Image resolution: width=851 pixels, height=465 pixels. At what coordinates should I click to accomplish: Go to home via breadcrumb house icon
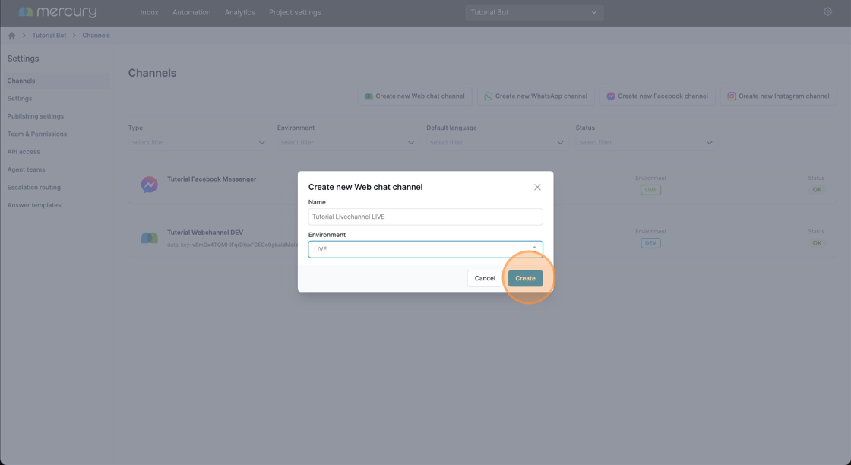[x=11, y=35]
